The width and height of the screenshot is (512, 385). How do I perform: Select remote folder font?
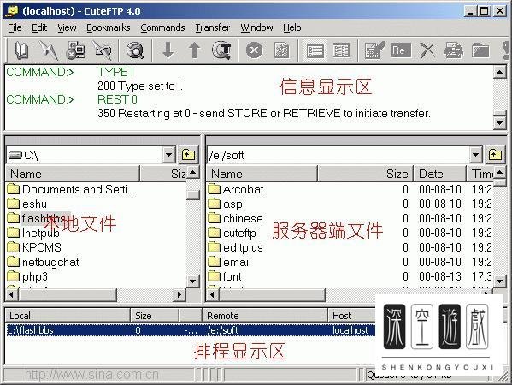coord(225,277)
